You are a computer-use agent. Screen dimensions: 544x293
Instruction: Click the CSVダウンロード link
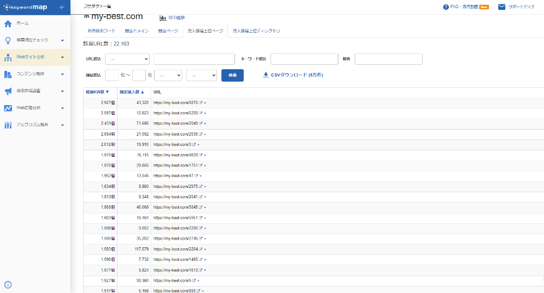[x=293, y=75]
